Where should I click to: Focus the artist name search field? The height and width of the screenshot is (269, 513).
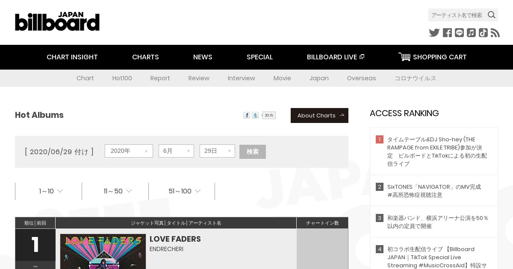pyautogui.click(x=457, y=15)
